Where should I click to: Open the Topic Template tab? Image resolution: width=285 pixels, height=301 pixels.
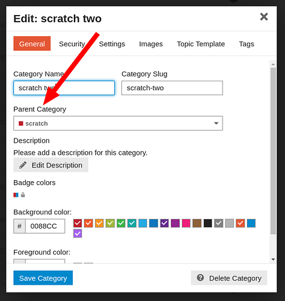[x=201, y=44]
